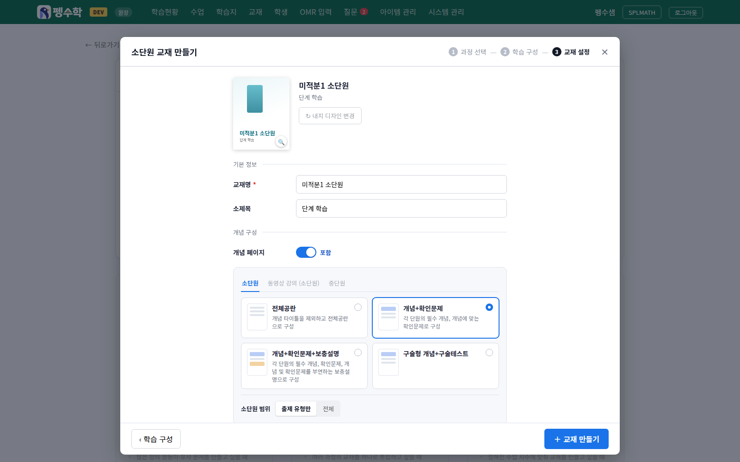This screenshot has height=462, width=740.
Task: Click into the 소제목 input field
Action: click(x=401, y=208)
